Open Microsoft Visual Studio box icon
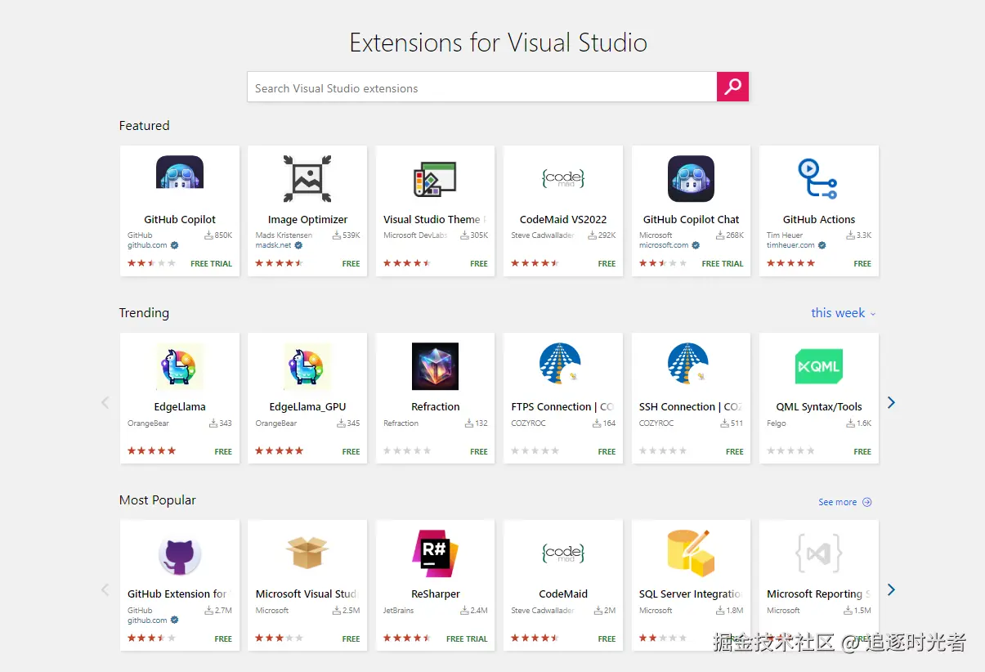985x672 pixels. point(307,553)
